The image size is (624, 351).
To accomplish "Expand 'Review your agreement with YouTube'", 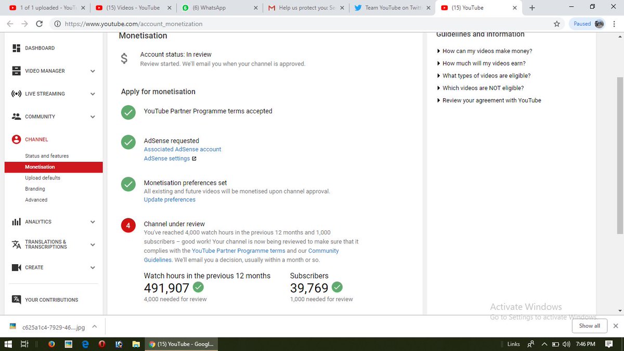I will pos(489,100).
